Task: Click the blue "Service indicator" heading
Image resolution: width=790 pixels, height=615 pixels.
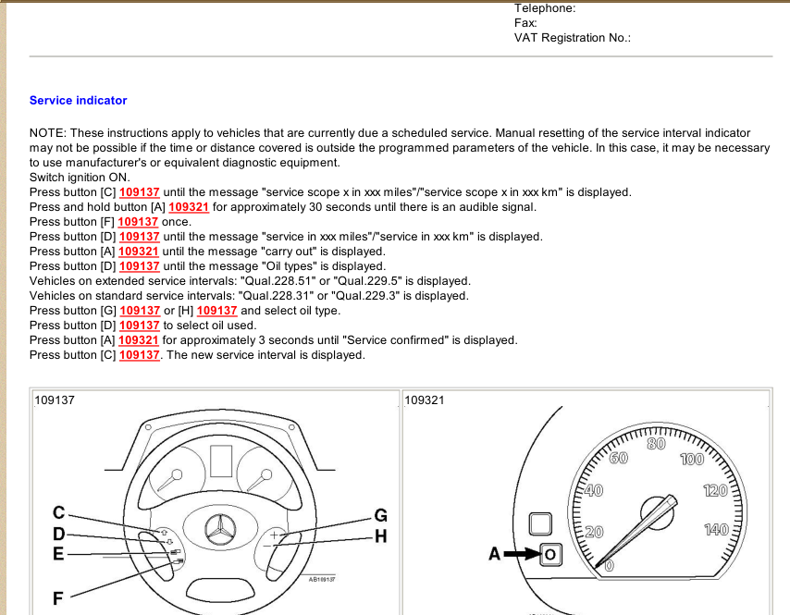Action: 78,100
